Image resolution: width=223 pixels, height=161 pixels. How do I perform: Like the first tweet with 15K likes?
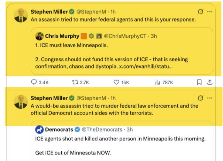click(x=117, y=82)
